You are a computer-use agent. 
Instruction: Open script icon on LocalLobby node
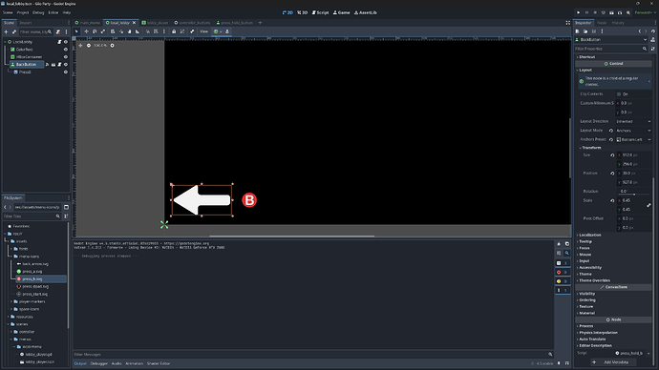[x=59, y=42]
